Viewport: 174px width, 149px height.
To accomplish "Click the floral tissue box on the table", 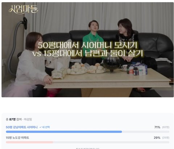I will click(x=59, y=73).
